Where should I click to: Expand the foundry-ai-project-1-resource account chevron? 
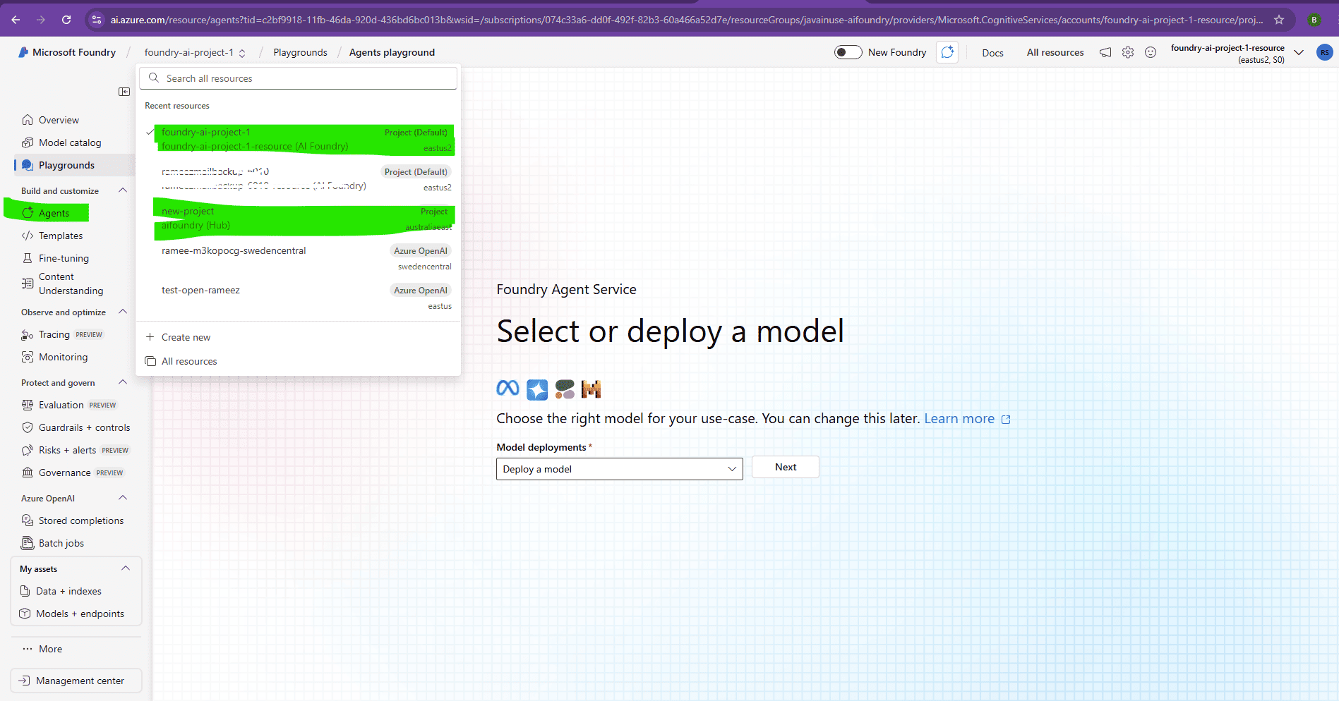click(1299, 52)
